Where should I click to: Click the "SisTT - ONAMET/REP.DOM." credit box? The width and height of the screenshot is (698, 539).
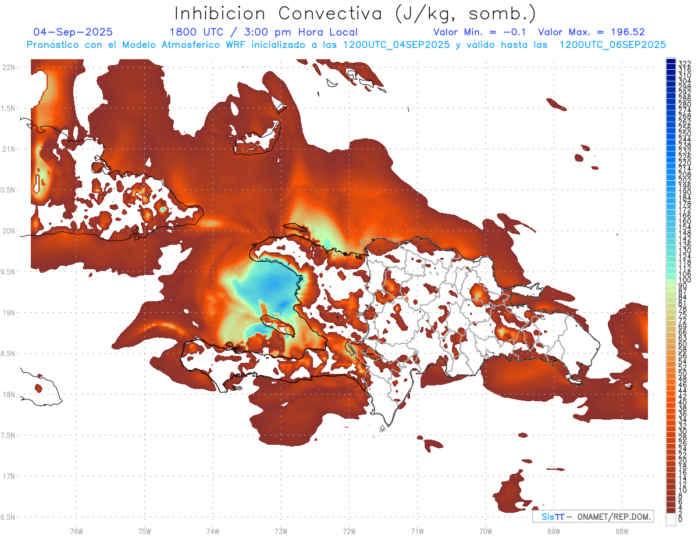click(x=593, y=516)
